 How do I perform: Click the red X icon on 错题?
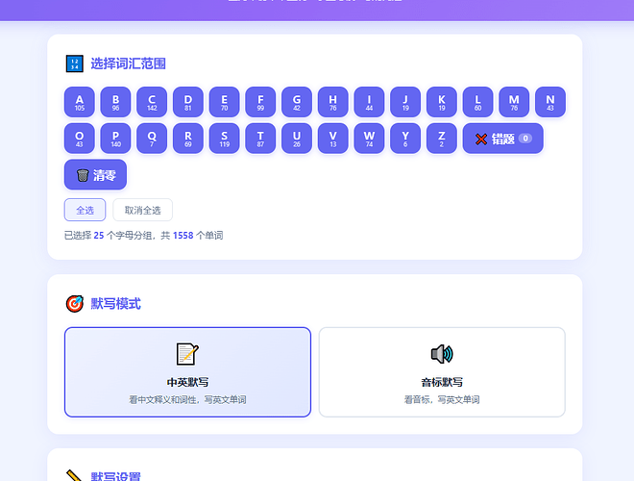(481, 139)
